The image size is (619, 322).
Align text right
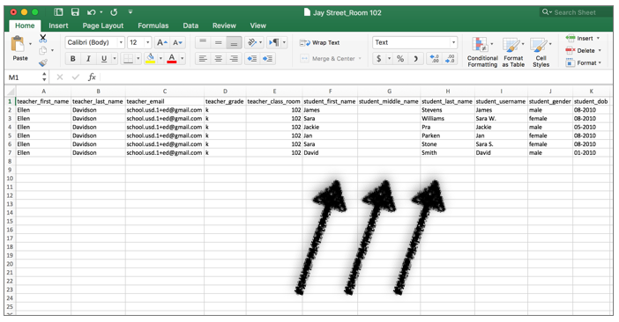(x=234, y=59)
